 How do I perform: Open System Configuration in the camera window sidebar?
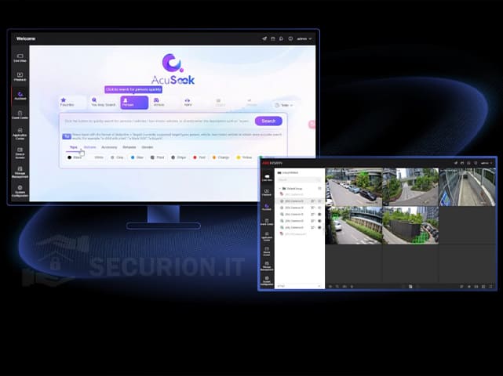267,281
